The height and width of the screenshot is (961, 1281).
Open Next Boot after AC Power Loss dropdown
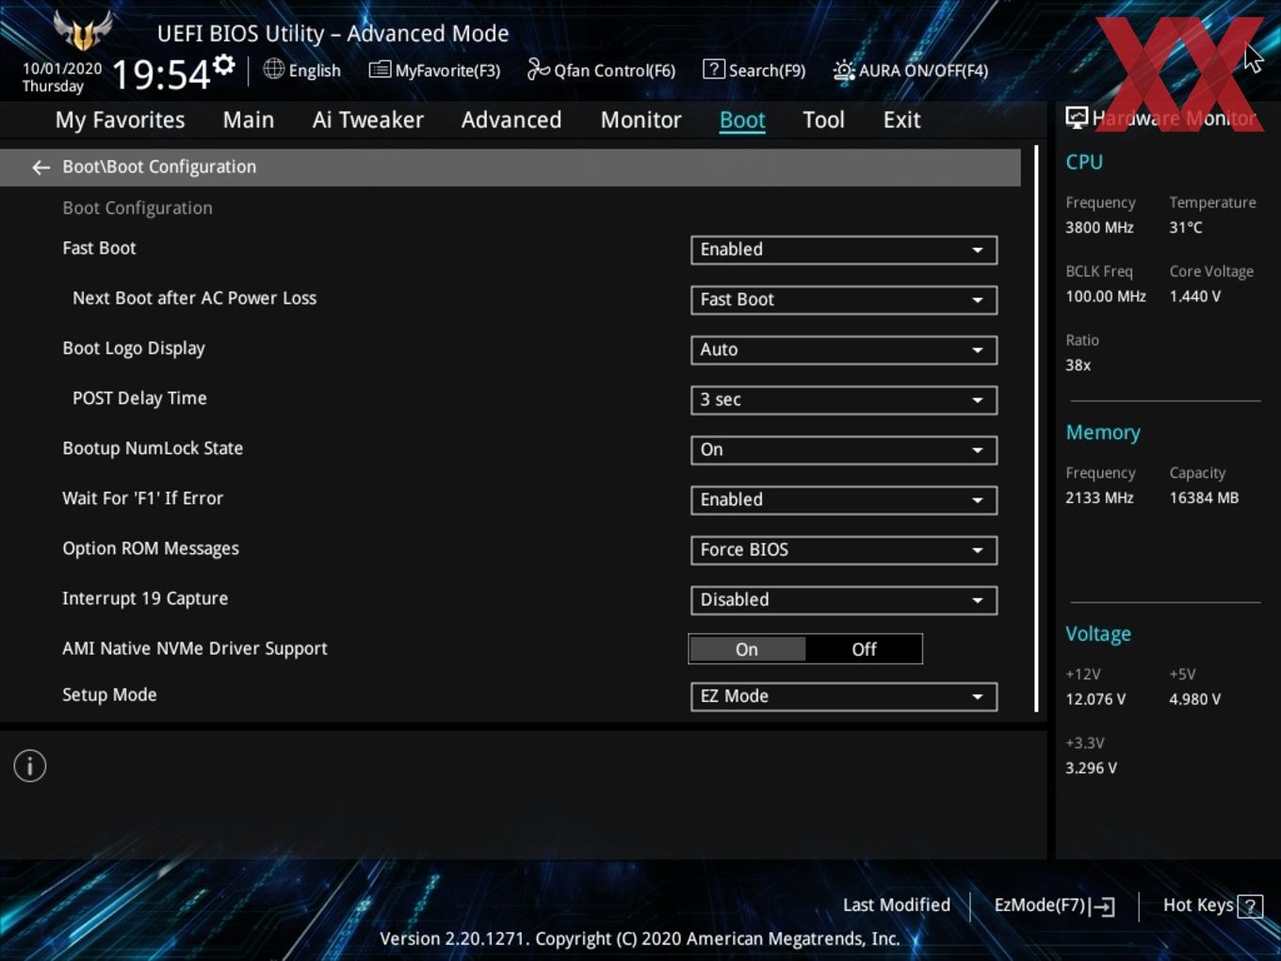tap(844, 300)
